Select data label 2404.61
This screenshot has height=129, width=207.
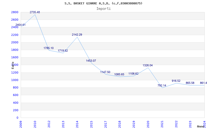click(x=20, y=25)
